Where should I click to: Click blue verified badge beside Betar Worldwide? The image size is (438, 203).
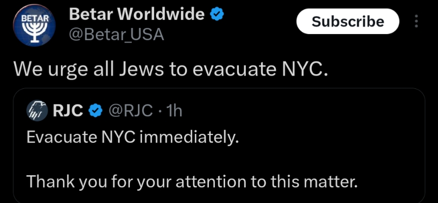217,15
